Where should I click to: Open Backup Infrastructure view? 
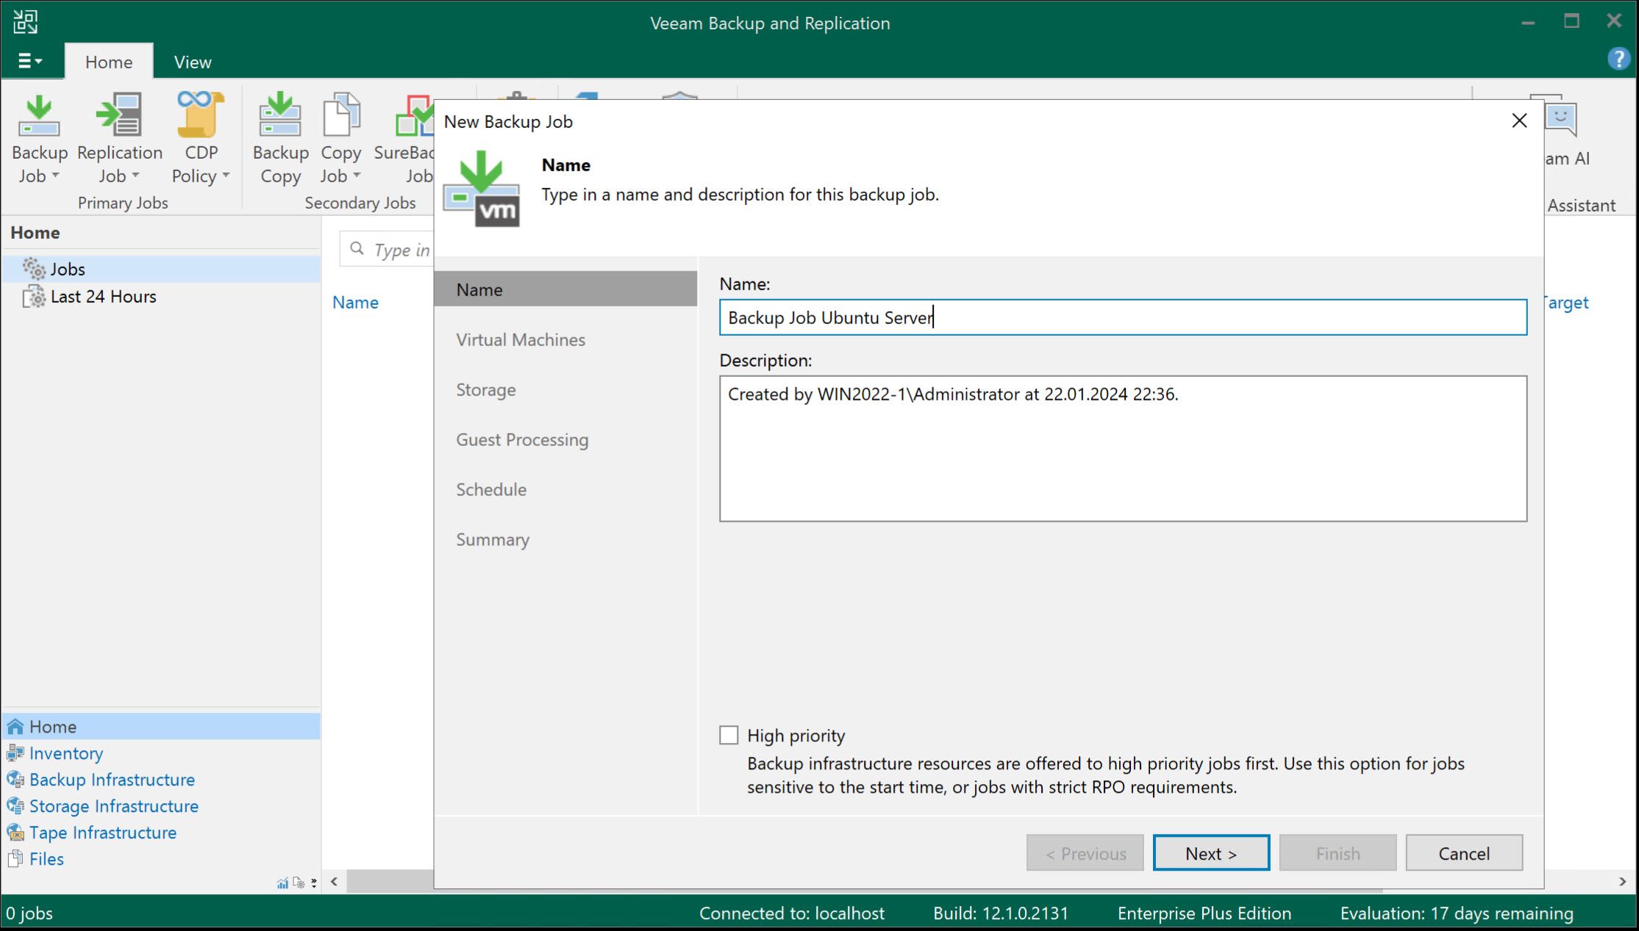click(x=112, y=779)
